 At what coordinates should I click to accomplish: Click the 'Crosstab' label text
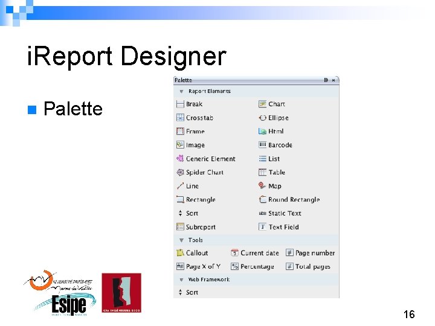click(x=199, y=118)
